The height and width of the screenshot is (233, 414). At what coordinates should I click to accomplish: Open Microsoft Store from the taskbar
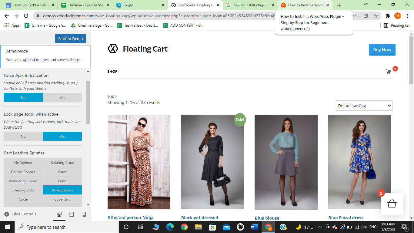212,227
